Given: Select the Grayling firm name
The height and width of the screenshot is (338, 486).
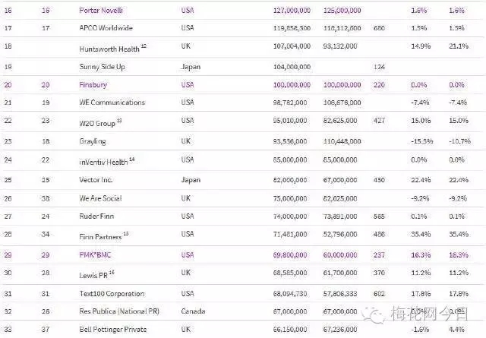Looking at the screenshot, I should click(92, 141).
